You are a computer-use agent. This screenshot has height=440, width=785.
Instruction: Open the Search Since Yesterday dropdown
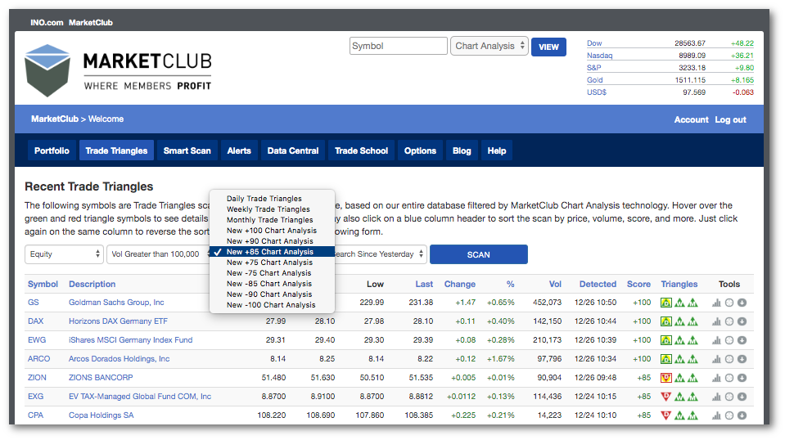point(380,254)
